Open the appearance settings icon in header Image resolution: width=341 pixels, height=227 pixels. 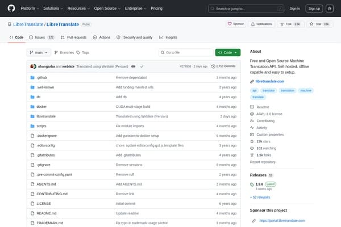pyautogui.click(x=330, y=9)
